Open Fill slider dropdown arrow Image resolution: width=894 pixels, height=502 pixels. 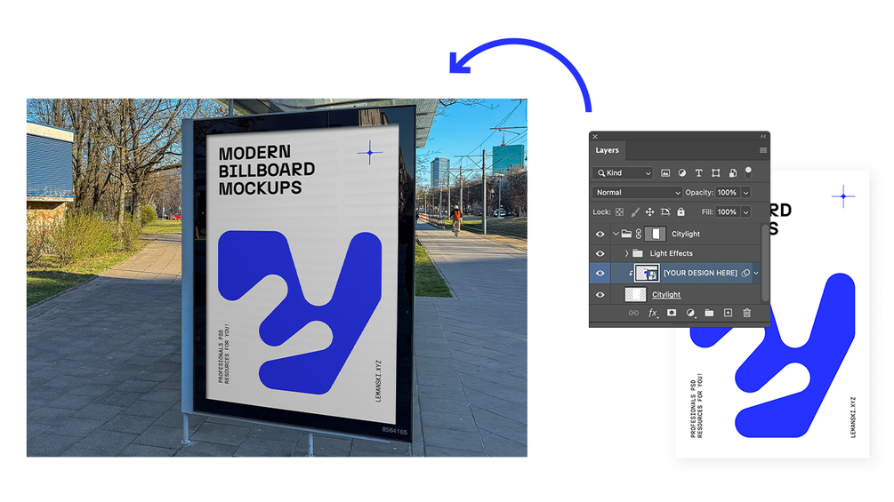(x=745, y=211)
